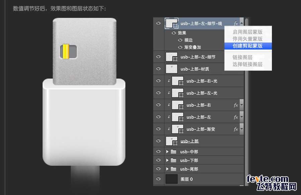This screenshot has height=195, width=301.
Task: Select usb-上部-左-光 layer thumbnail
Action: (178, 93)
